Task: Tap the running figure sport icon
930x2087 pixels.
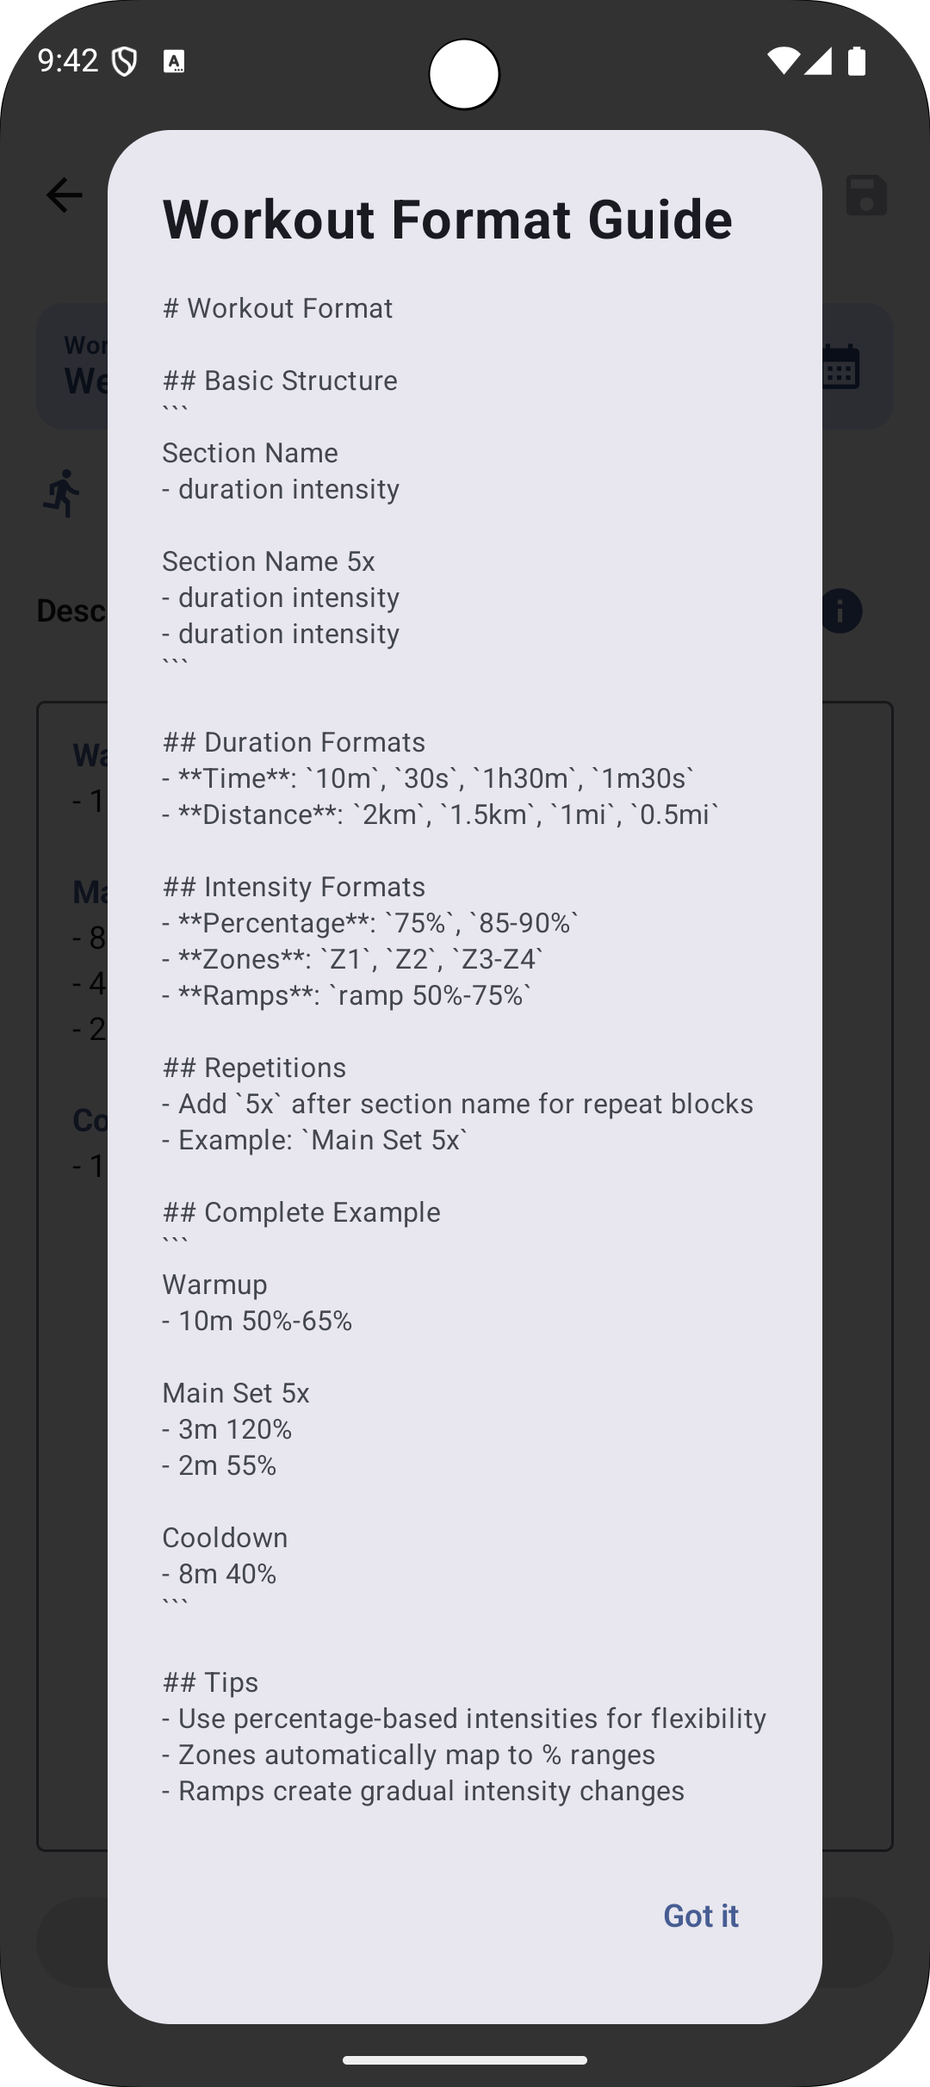Action: tap(63, 493)
